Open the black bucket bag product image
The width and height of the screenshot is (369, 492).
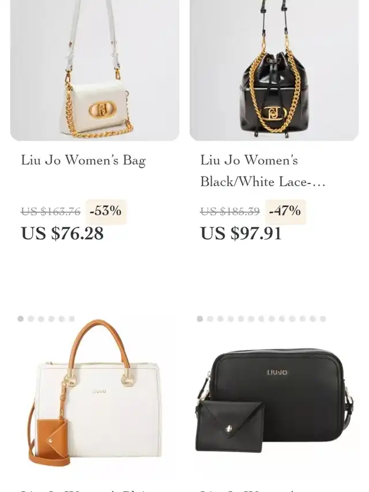tap(274, 70)
